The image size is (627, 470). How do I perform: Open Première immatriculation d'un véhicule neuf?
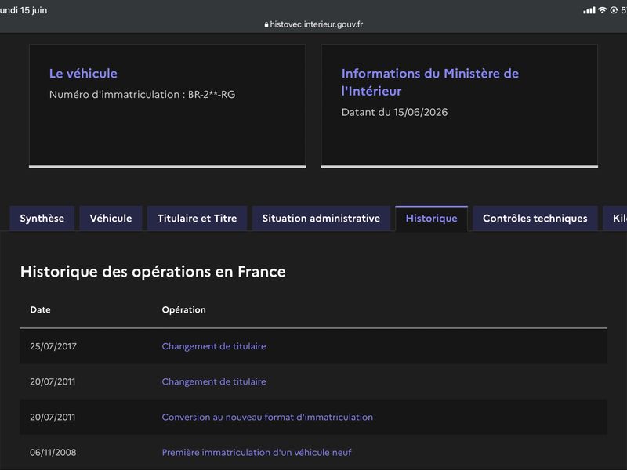pyautogui.click(x=257, y=453)
